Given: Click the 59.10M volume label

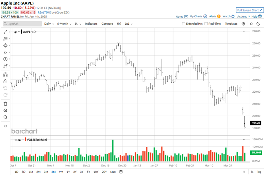Looking at the screenshot, I should 256,152.
